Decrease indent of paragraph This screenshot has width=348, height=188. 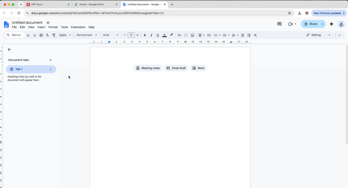coord(243,35)
